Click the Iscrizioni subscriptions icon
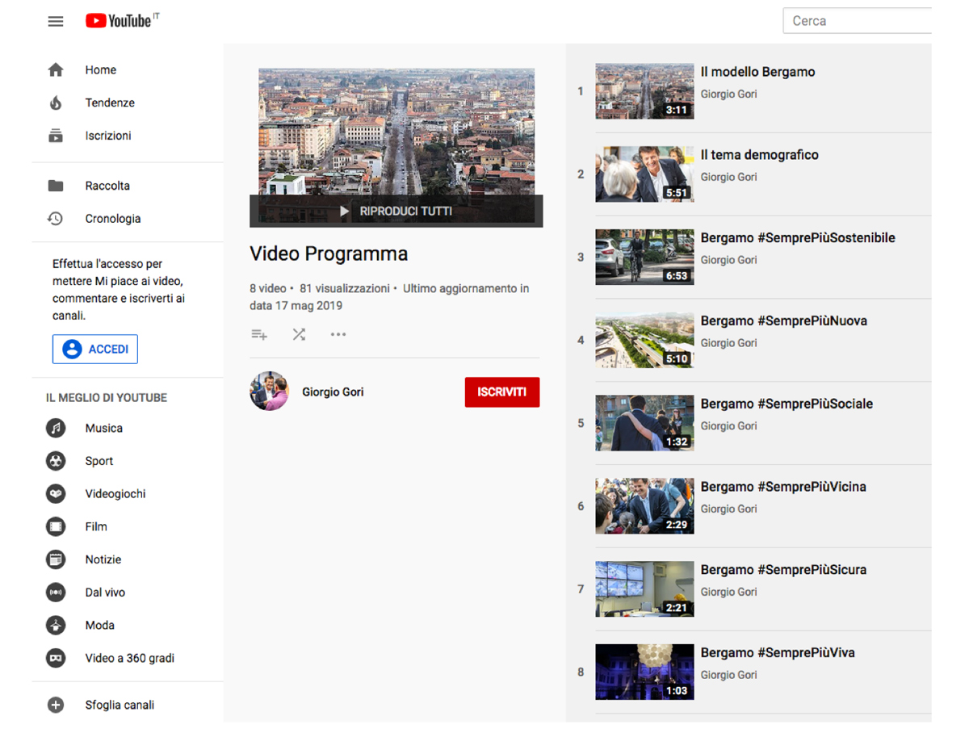969x733 pixels. pos(56,136)
